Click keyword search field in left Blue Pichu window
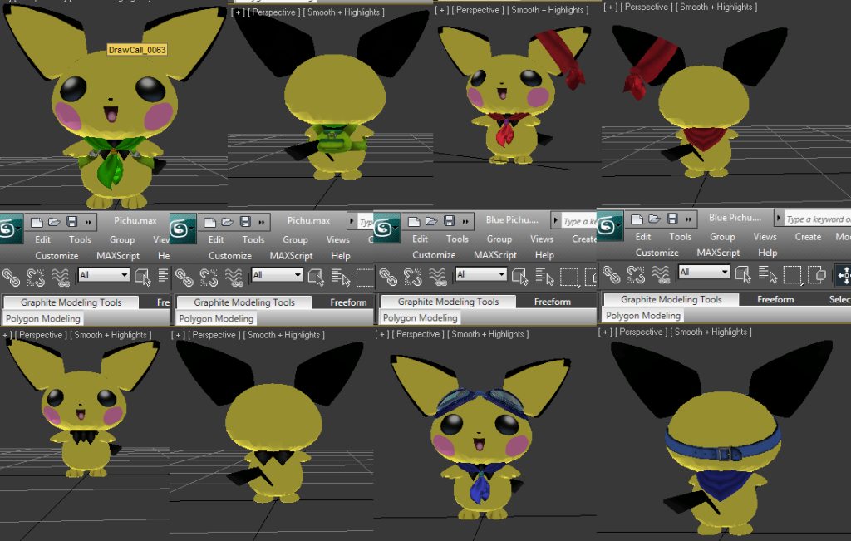 [578, 221]
